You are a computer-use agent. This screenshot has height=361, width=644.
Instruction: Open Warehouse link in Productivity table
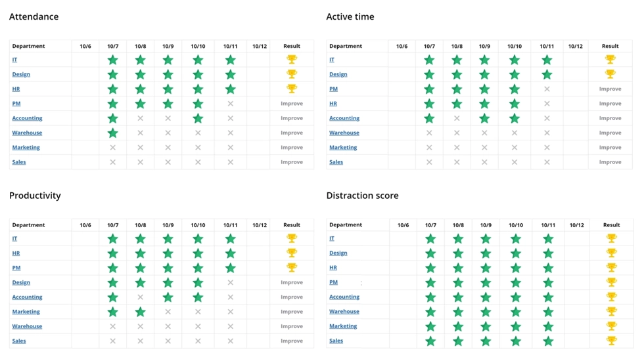(x=27, y=326)
